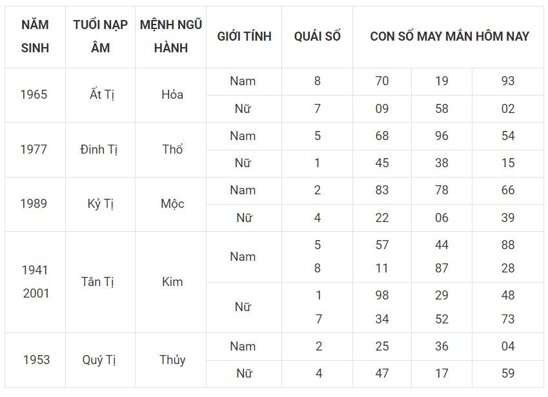
Task: Select the Thổ element cell
Action: click(x=170, y=150)
